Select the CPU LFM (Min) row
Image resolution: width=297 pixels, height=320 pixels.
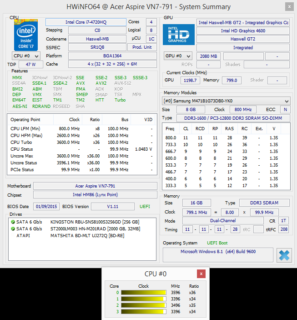pyautogui.click(x=82, y=129)
